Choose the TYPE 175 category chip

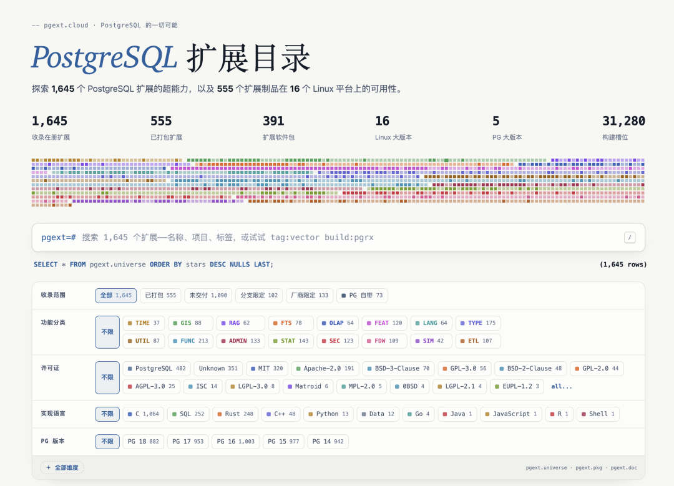tap(478, 323)
